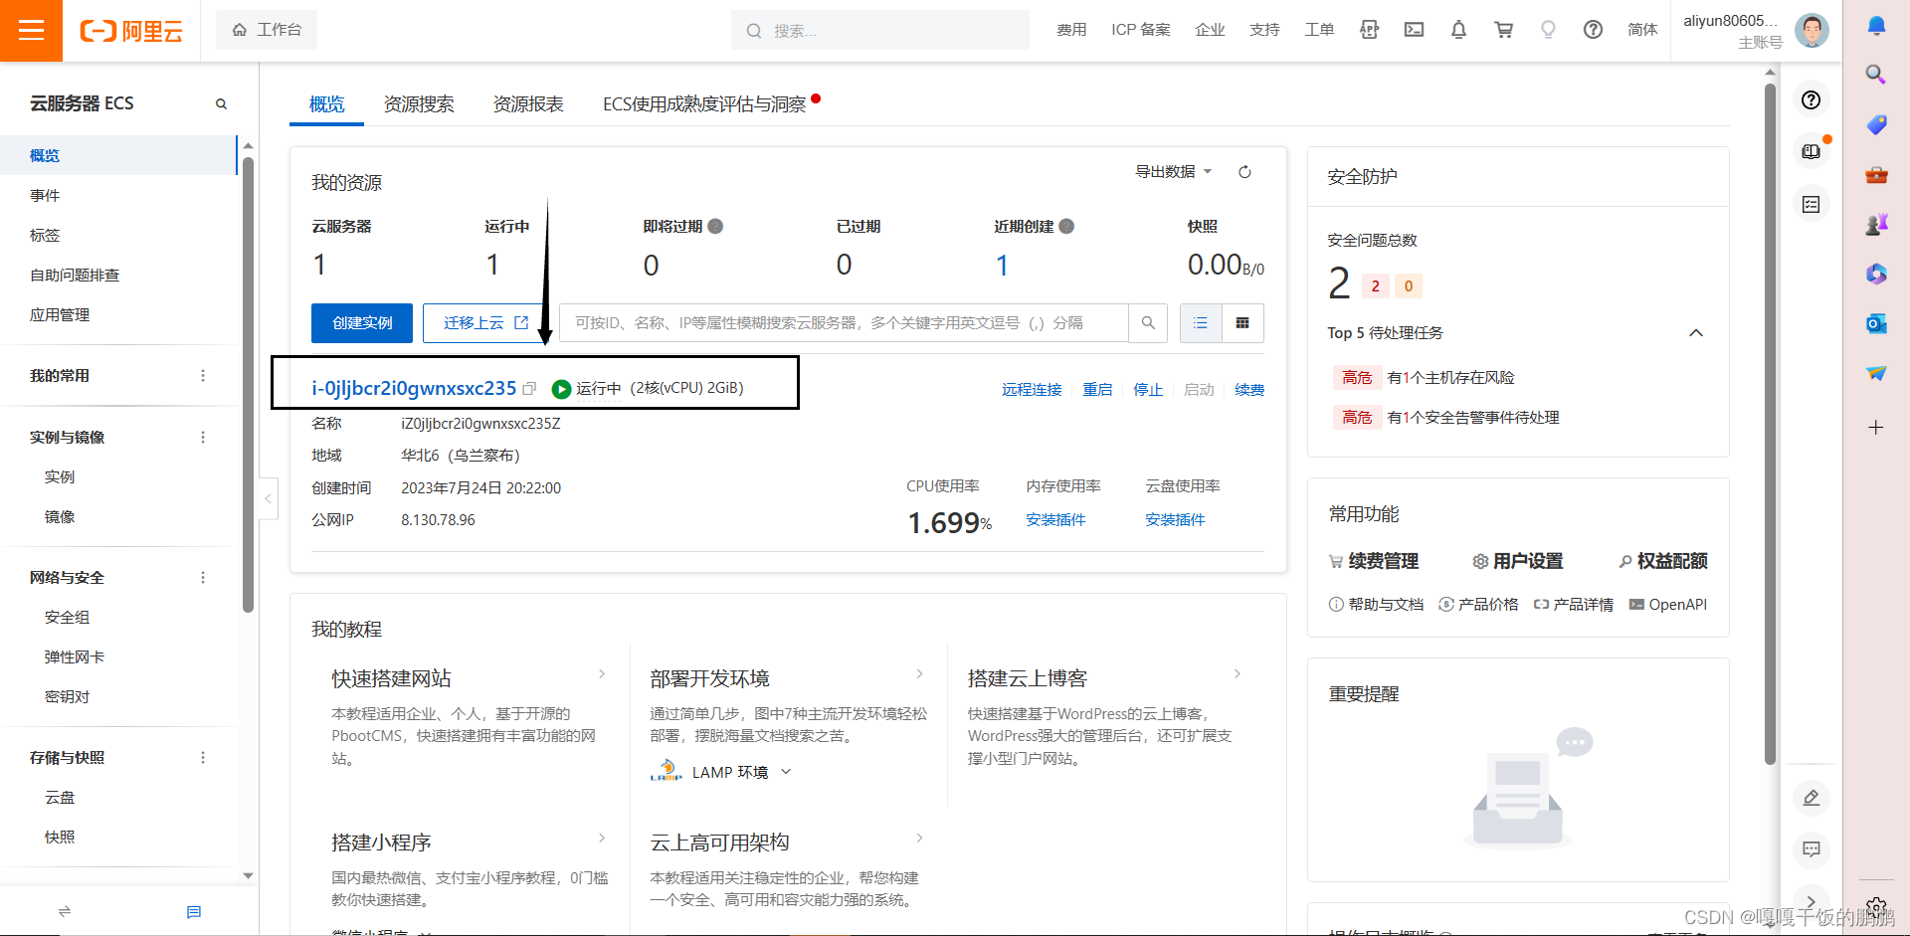
Task: Click the 创建实例 button
Action: (x=362, y=323)
